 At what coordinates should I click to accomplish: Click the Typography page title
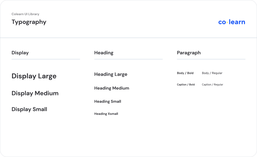29,22
